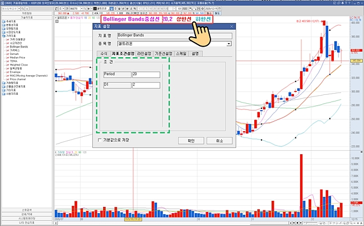Click the search magnifier icon in left panel

tap(23, 8)
